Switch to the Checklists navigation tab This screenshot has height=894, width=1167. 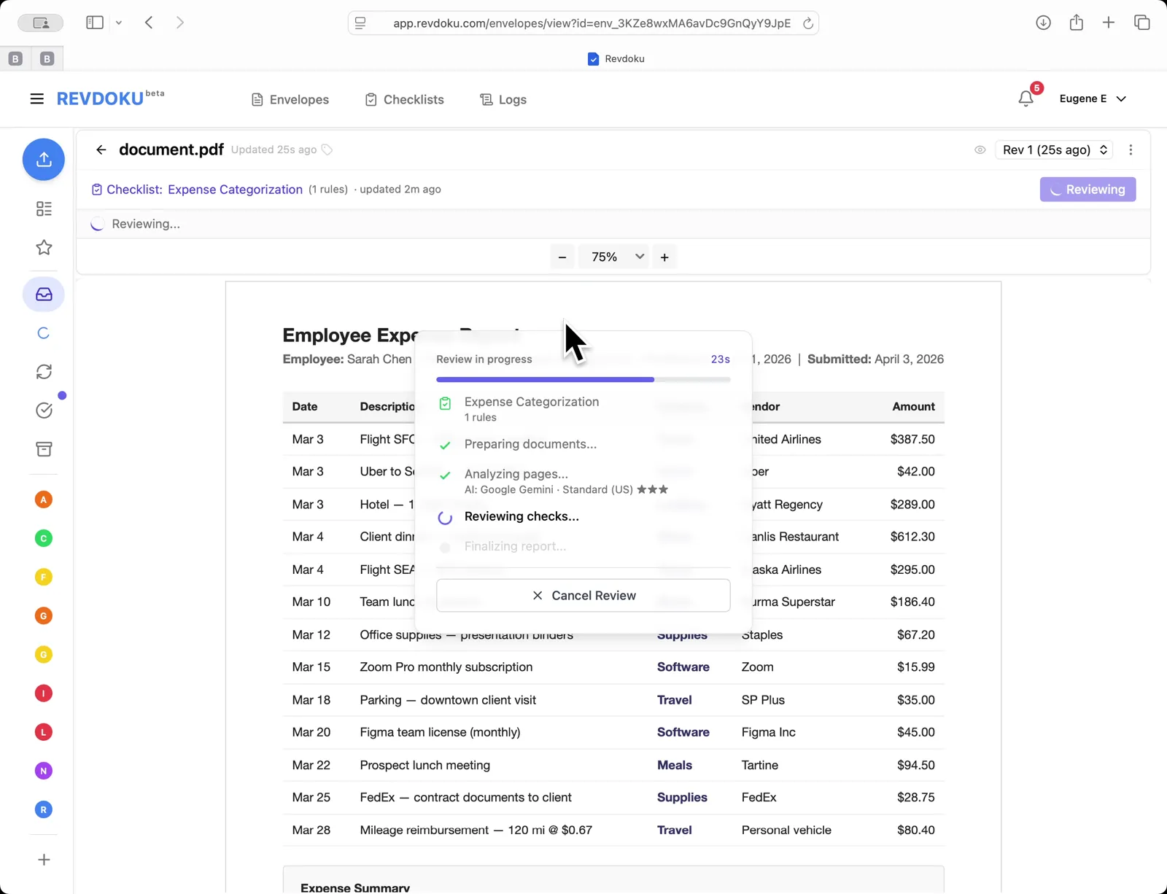pyautogui.click(x=404, y=100)
